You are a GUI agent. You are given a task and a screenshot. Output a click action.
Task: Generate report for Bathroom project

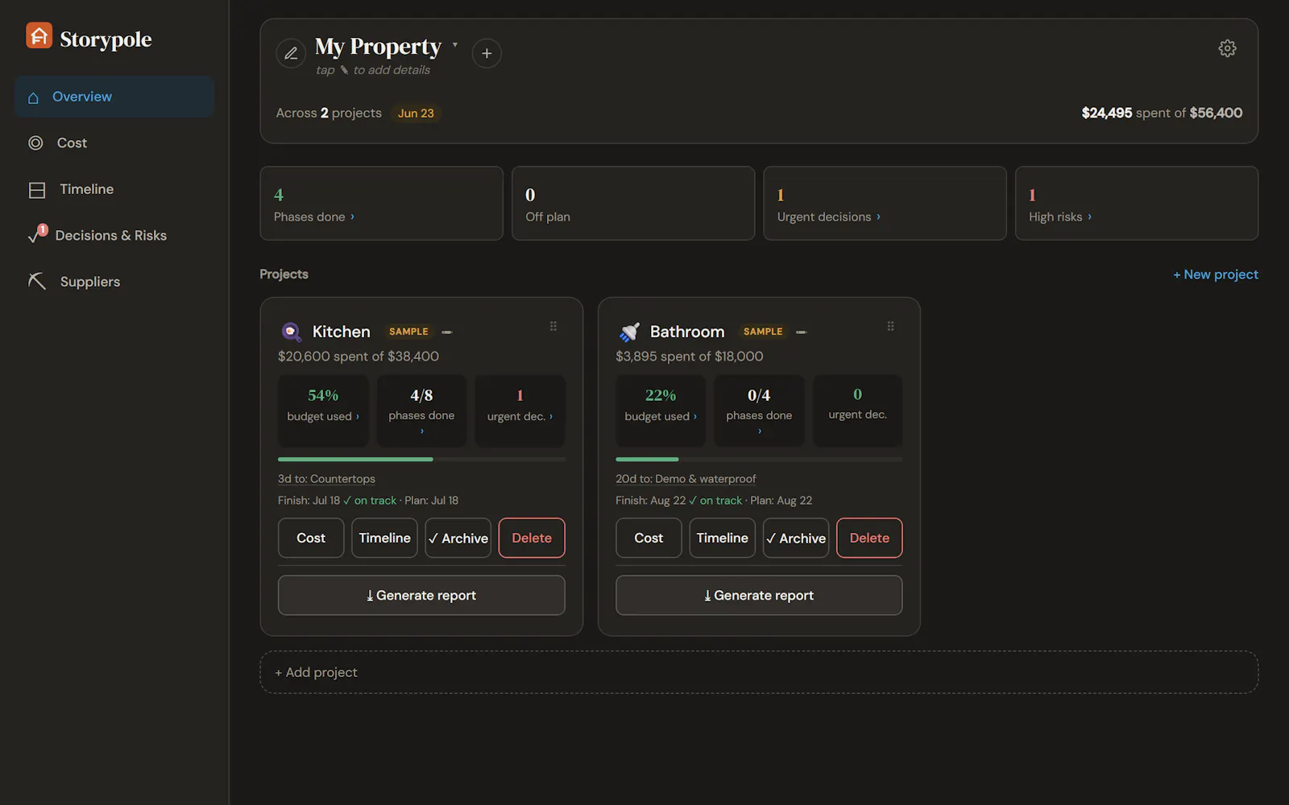click(x=759, y=596)
